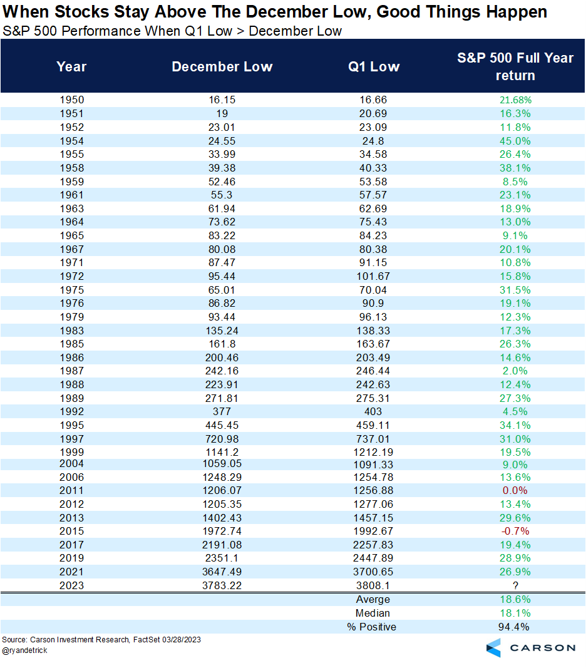Select the December Low value '242.16'
The height and width of the screenshot is (668, 586).
pyautogui.click(x=222, y=371)
